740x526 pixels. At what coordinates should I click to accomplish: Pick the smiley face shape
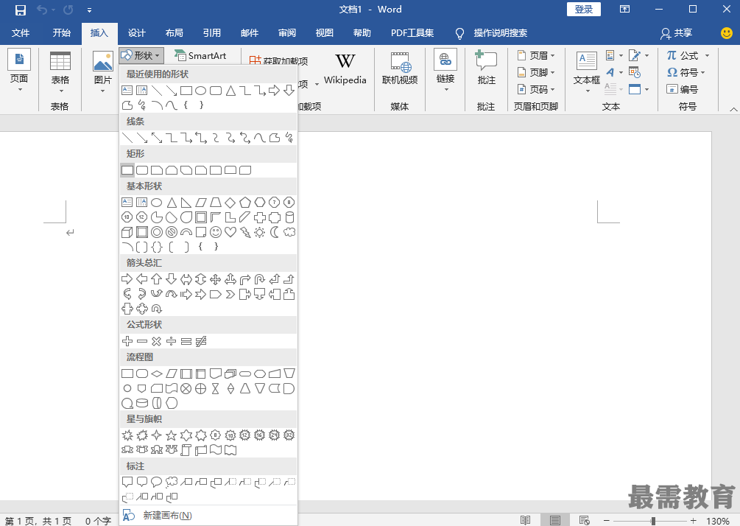coord(216,232)
